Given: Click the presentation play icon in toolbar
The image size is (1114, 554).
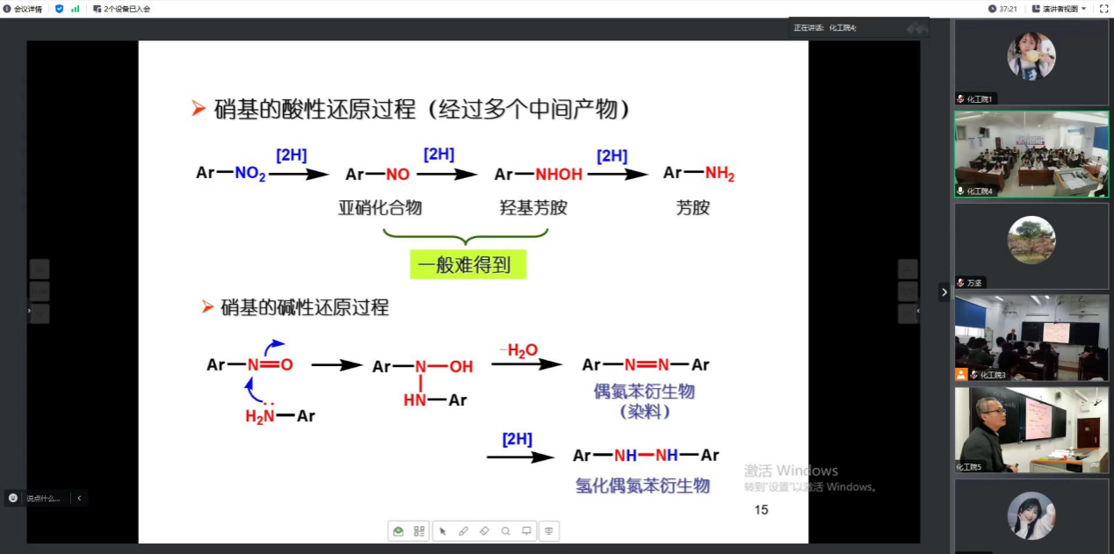Looking at the screenshot, I should click(x=550, y=531).
